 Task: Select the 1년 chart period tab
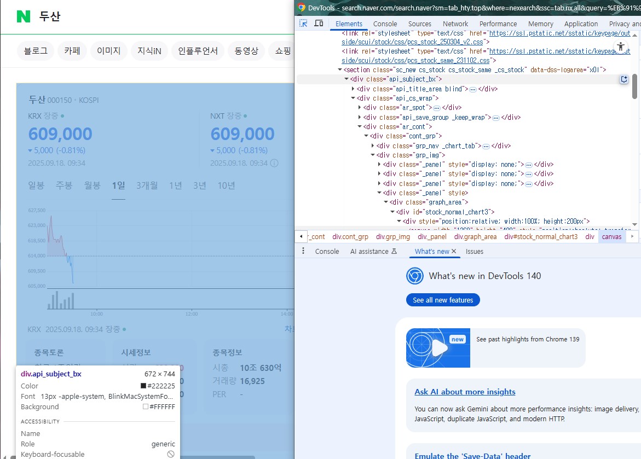click(x=175, y=185)
